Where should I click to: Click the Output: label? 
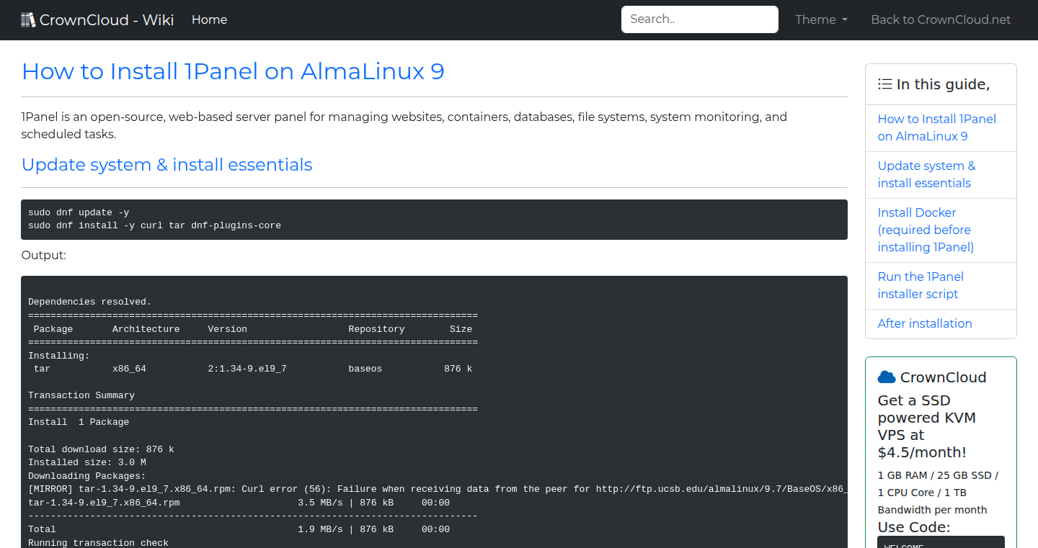[43, 255]
